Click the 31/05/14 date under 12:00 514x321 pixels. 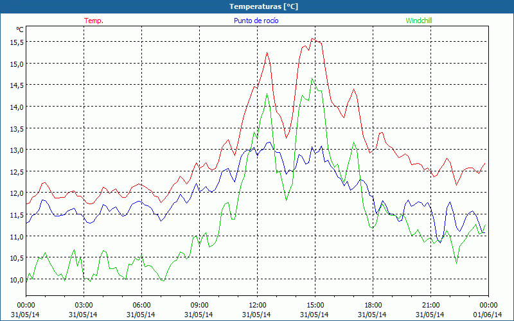point(256,315)
